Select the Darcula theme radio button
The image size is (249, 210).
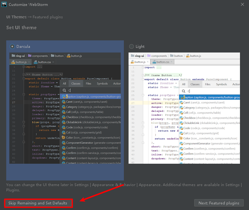12,46
